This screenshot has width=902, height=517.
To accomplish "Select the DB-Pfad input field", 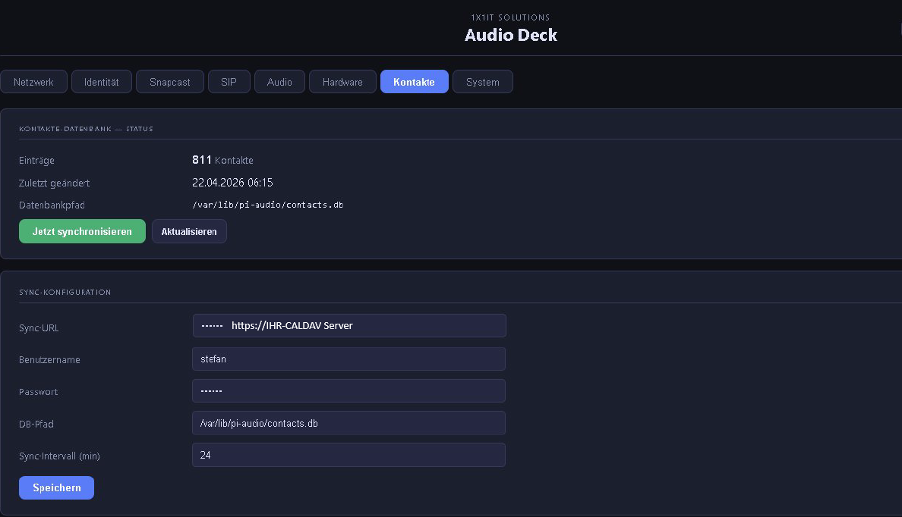I will tap(348, 423).
